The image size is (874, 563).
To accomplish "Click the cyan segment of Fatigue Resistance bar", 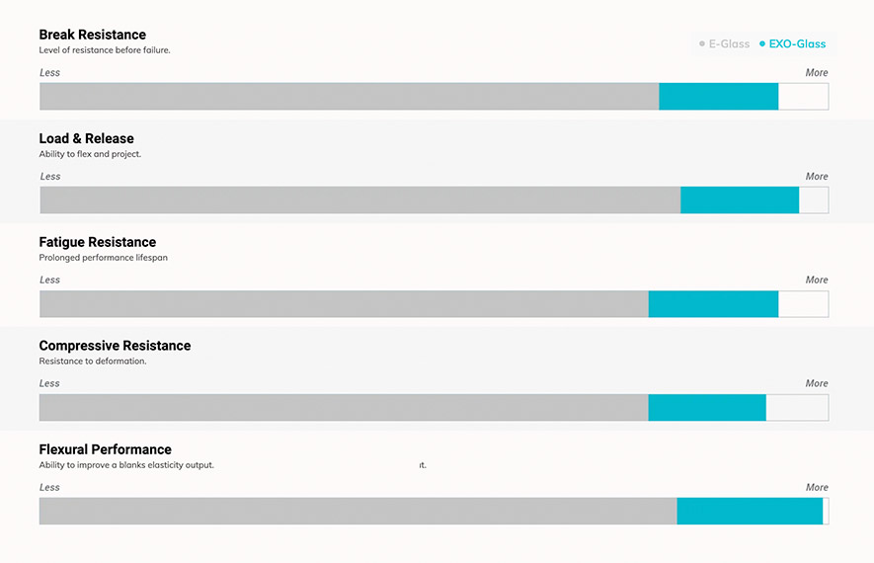I will coord(713,304).
